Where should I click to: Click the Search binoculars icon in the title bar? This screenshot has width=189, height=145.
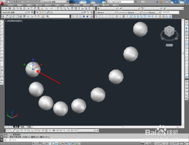[136, 2]
